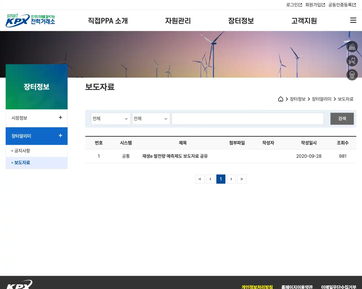Open the first 전체 filter dropdown
Viewport: 362px width, 289px height.
pos(111,119)
